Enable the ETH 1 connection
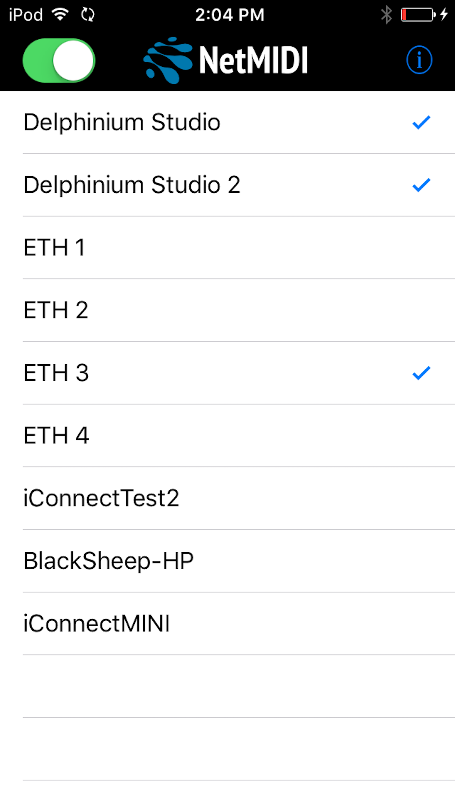This screenshot has height=809, width=455. (x=147, y=247)
